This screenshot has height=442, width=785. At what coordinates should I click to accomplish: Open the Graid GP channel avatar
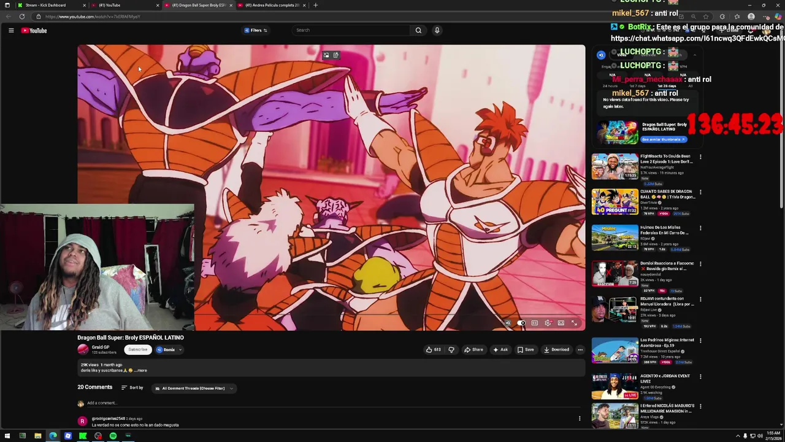point(83,350)
